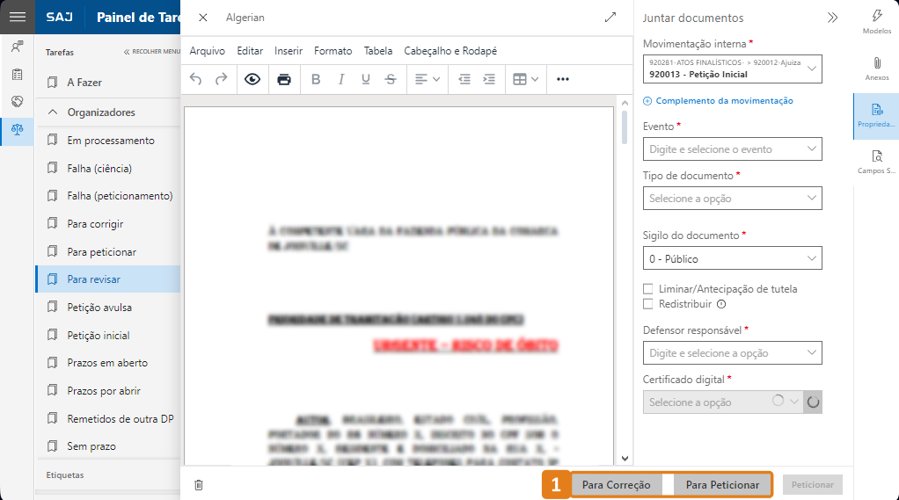Image resolution: width=899 pixels, height=500 pixels.
Task: Collapse the Juntar documentos panel
Action: [832, 18]
